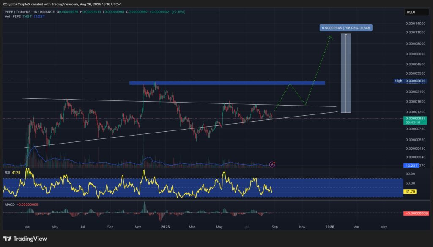Screen dimensions: 433x247
Task: Click the 2026 label on time axis
Action: [330, 227]
